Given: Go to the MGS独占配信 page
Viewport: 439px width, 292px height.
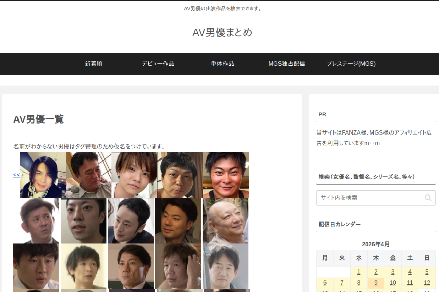Looking at the screenshot, I should click(286, 64).
